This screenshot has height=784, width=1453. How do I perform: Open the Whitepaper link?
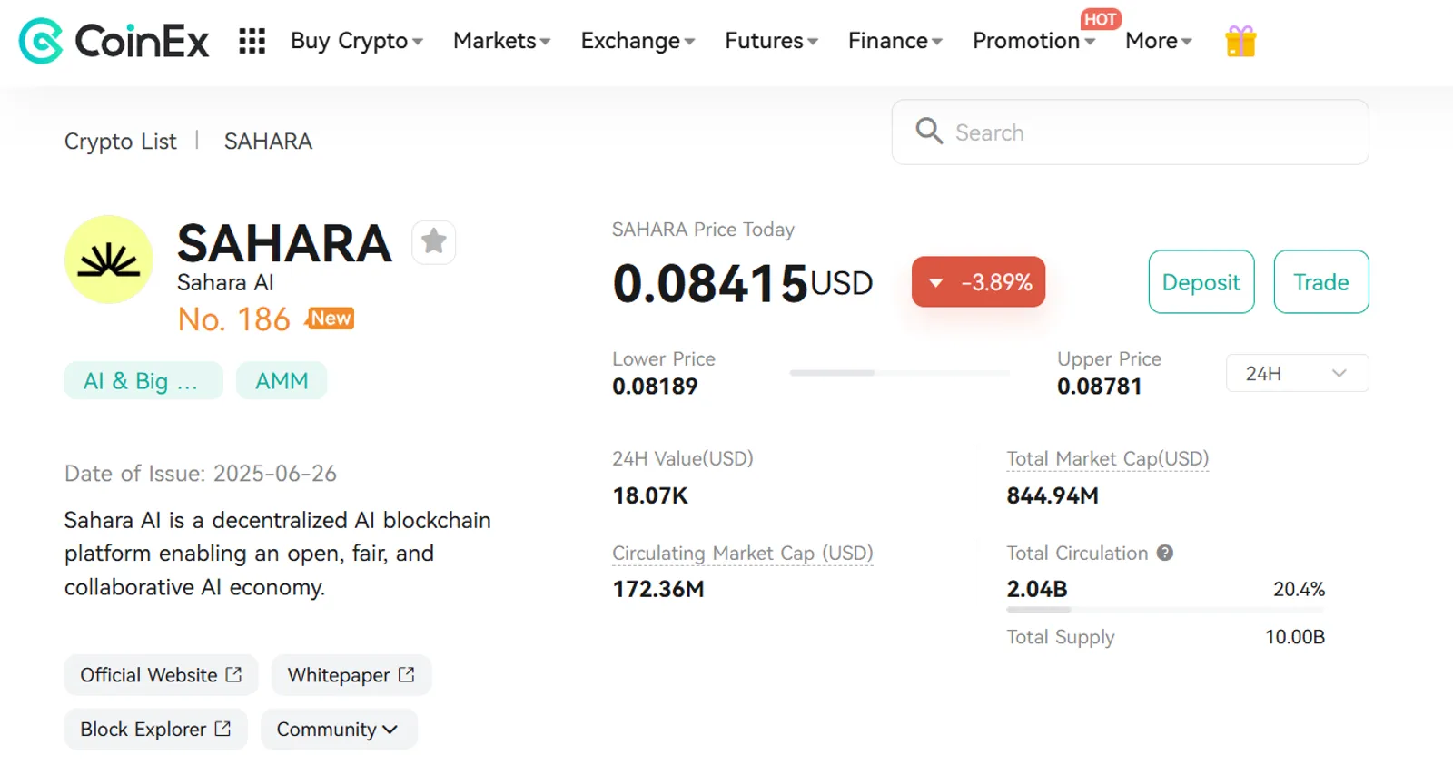(351, 675)
